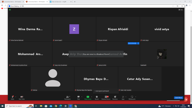The image size is (192, 108).
Task: Open Microsoft Store from taskbar
Action: pyautogui.click(x=46, y=106)
